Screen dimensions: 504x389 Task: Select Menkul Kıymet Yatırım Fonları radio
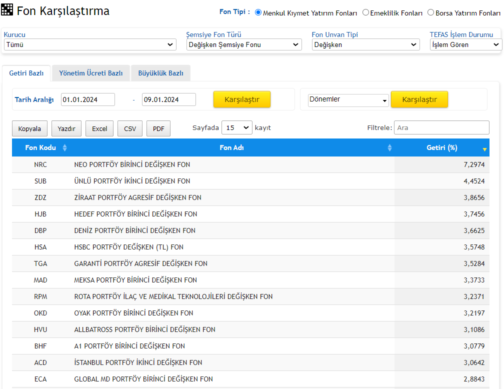[258, 12]
